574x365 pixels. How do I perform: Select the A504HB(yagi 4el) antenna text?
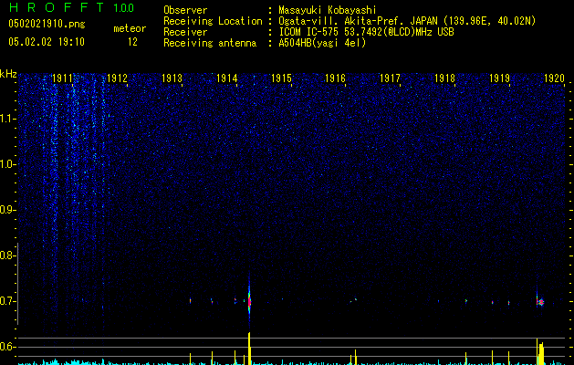tap(322, 43)
